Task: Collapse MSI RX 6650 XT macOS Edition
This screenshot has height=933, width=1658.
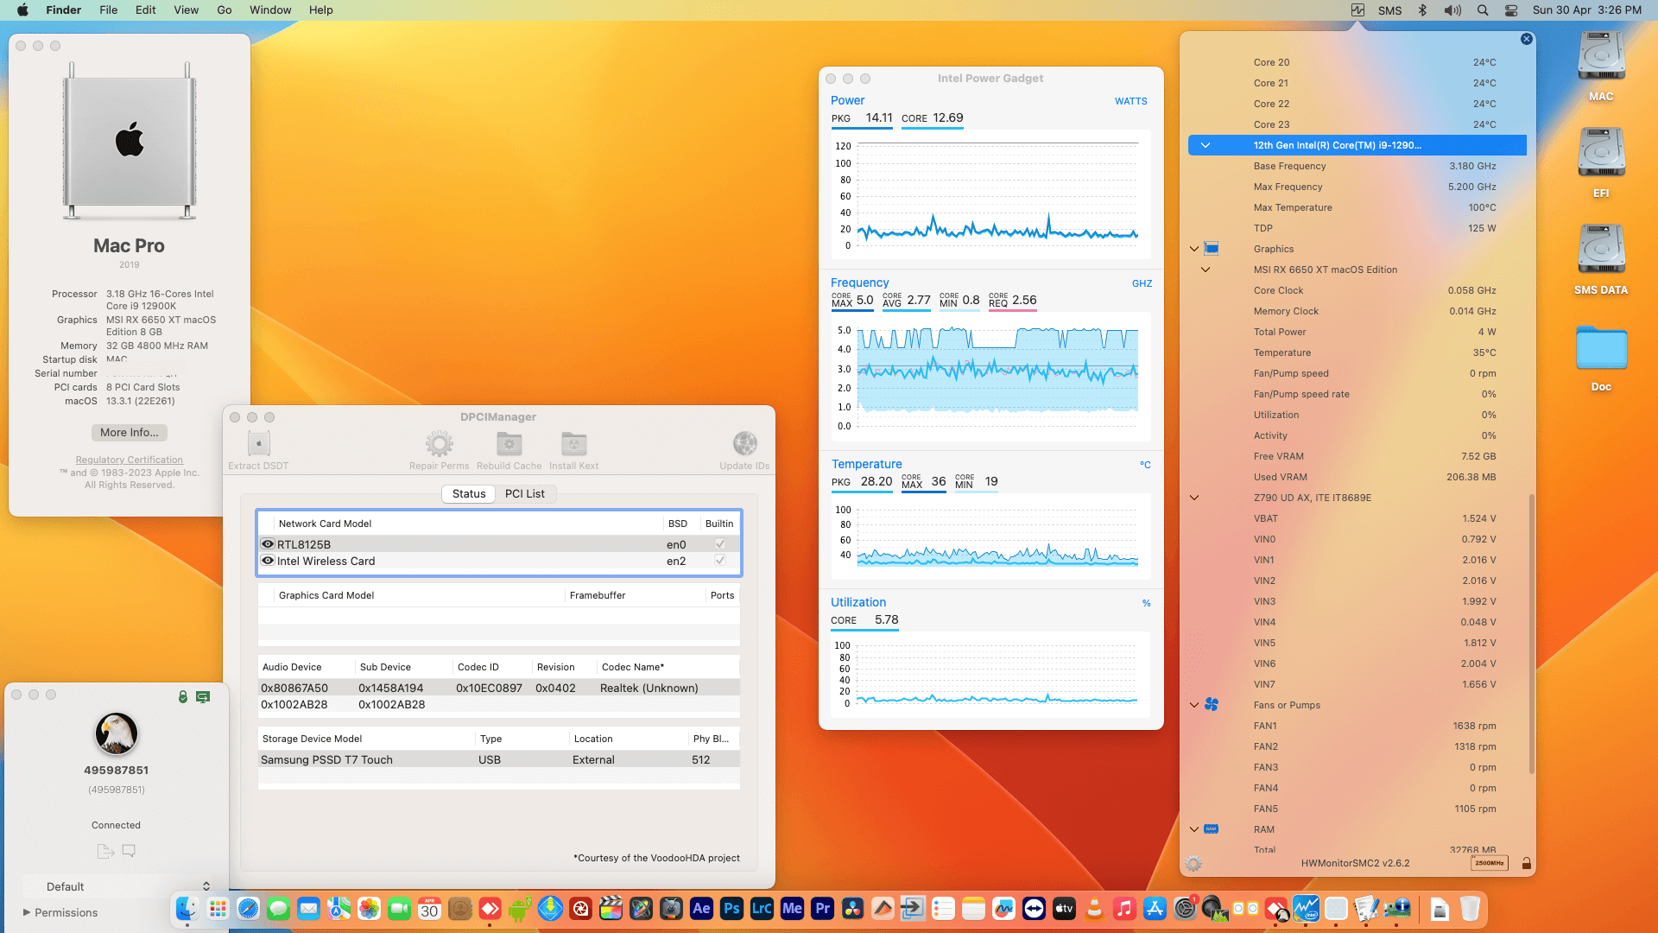Action: point(1206,270)
